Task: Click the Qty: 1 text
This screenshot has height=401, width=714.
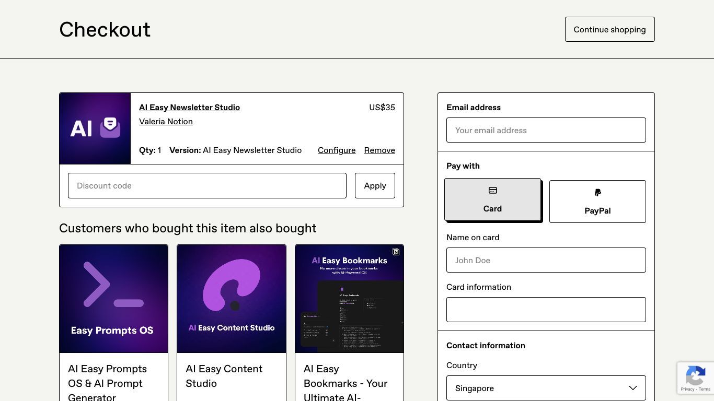Action: (x=150, y=150)
